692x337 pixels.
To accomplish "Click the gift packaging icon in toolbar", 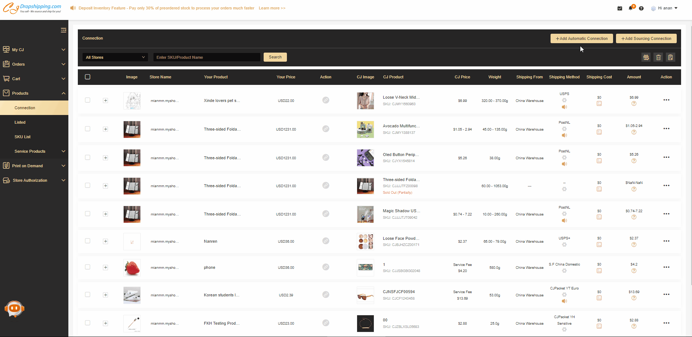I will 646,57.
